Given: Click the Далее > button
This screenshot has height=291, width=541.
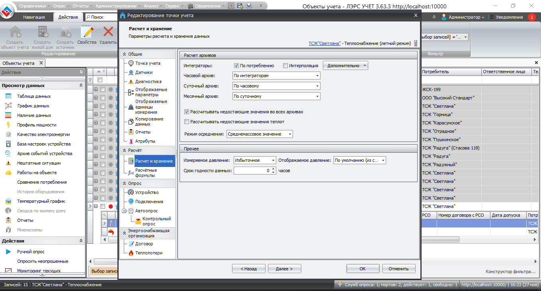Looking at the screenshot, I should tap(284, 269).
